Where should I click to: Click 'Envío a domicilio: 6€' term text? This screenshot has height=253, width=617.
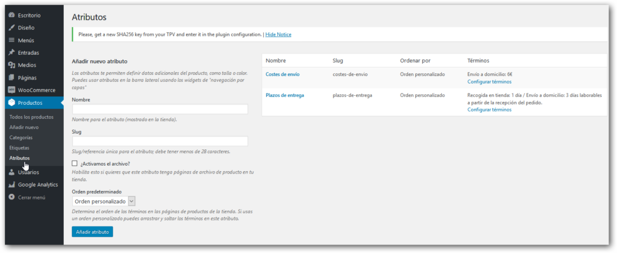coord(489,74)
